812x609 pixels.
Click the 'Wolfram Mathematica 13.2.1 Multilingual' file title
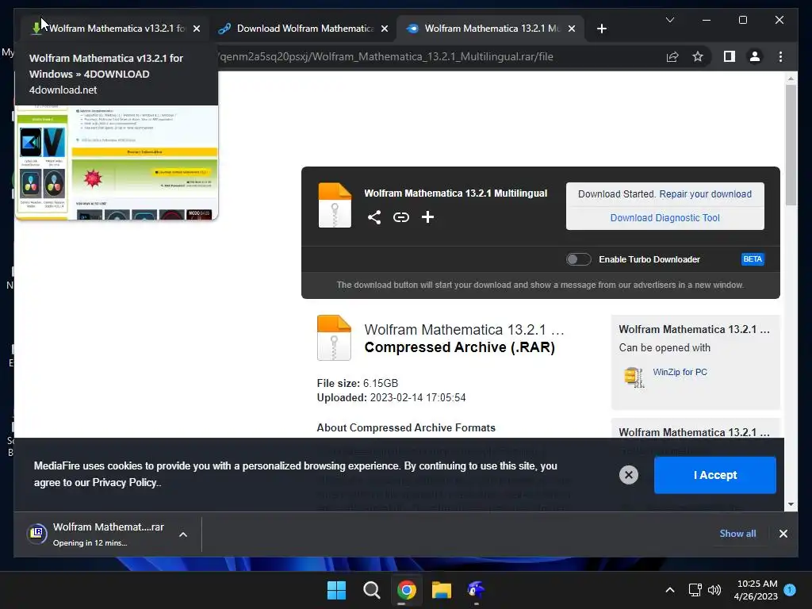(456, 193)
